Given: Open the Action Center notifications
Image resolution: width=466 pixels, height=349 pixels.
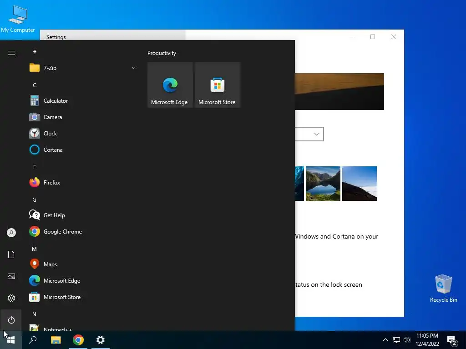Looking at the screenshot, I should coord(452,340).
